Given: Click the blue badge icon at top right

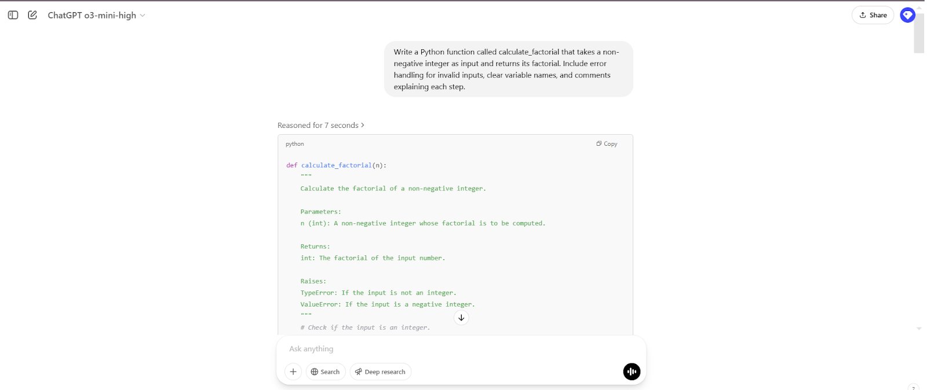Looking at the screenshot, I should [x=907, y=15].
